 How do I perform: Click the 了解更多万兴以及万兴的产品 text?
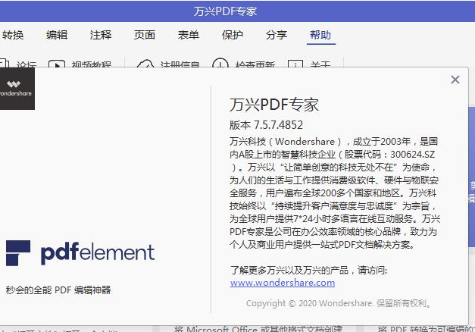(308, 270)
